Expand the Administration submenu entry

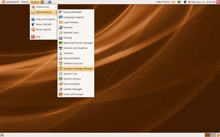point(44,12)
